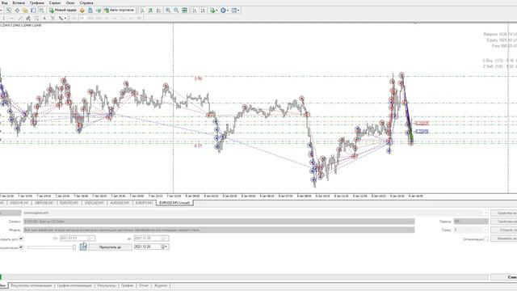The width and height of the screenshot is (517, 291).
Task: Open the arrows objects tool
Action: 61,18
